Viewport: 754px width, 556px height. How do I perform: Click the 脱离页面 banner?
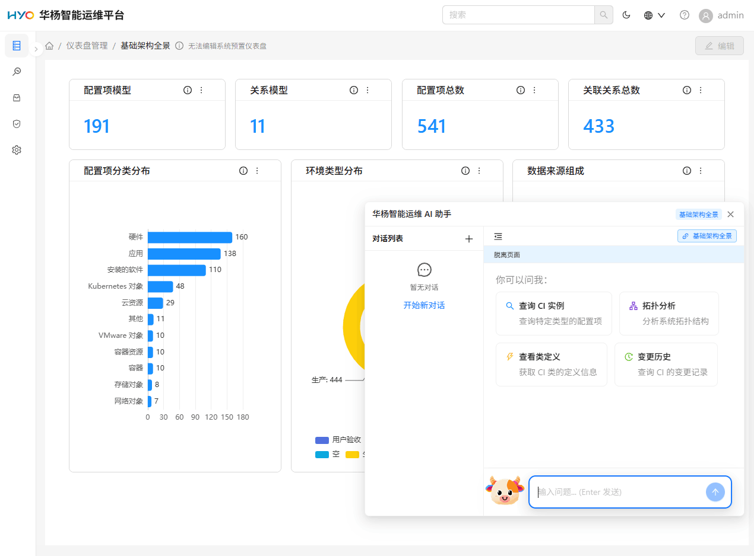click(614, 255)
